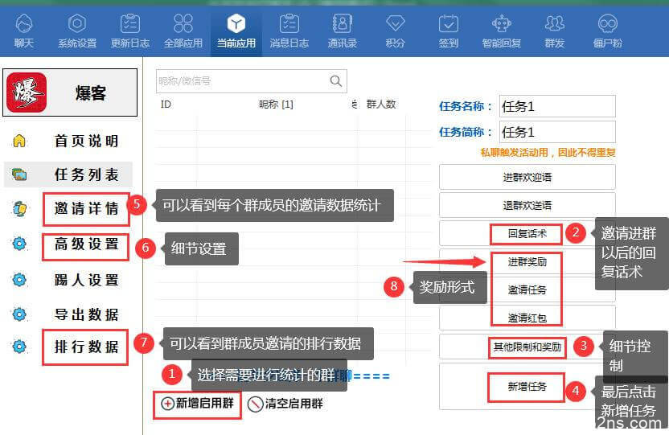Image resolution: width=669 pixels, height=435 pixels.
Task: Open the 聊天 chat icon in toolbar
Action: [24, 24]
